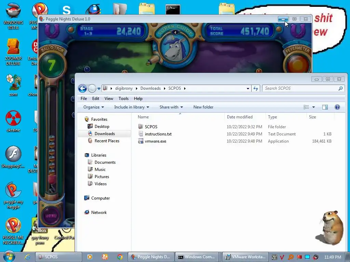The image size is (350, 262).
Task: Open the View menu
Action: point(109,99)
